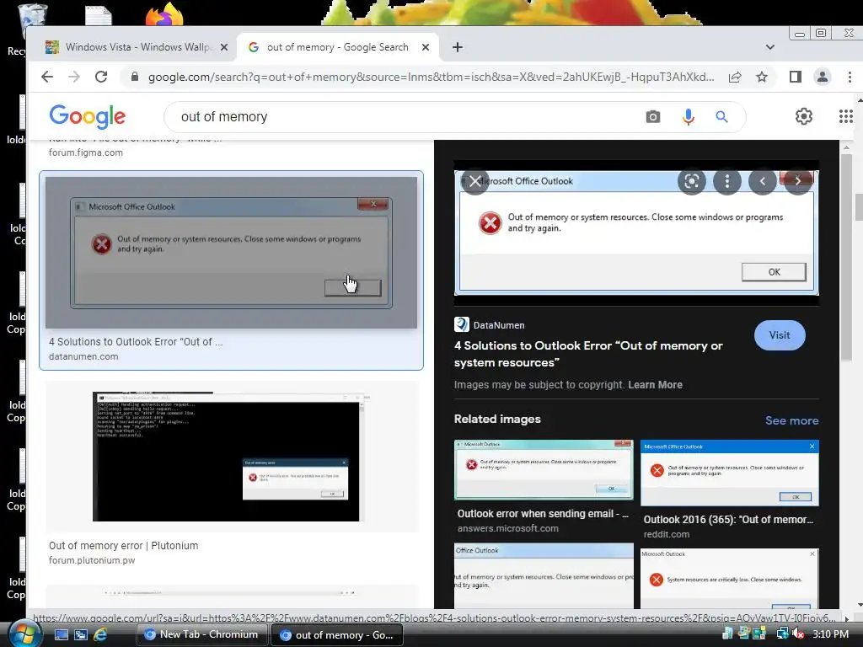Search inside image with Lens icon
Image resolution: width=863 pixels, height=647 pixels.
pos(692,181)
